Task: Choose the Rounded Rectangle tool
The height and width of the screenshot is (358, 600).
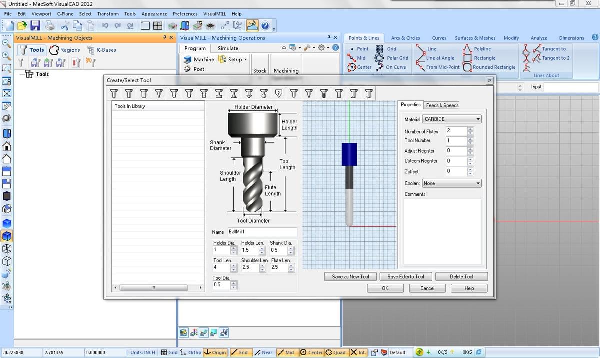Action: click(489, 67)
